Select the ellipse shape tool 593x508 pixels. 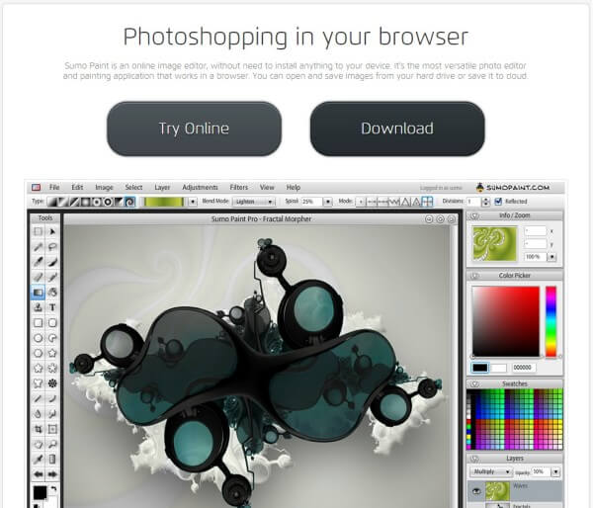tap(38, 338)
